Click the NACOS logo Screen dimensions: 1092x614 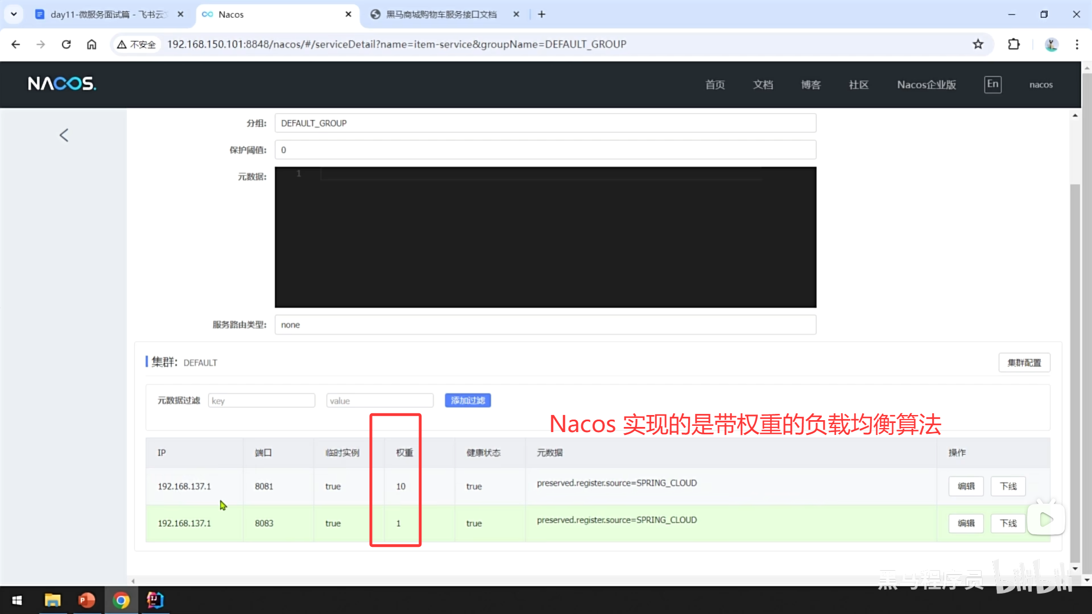click(62, 84)
